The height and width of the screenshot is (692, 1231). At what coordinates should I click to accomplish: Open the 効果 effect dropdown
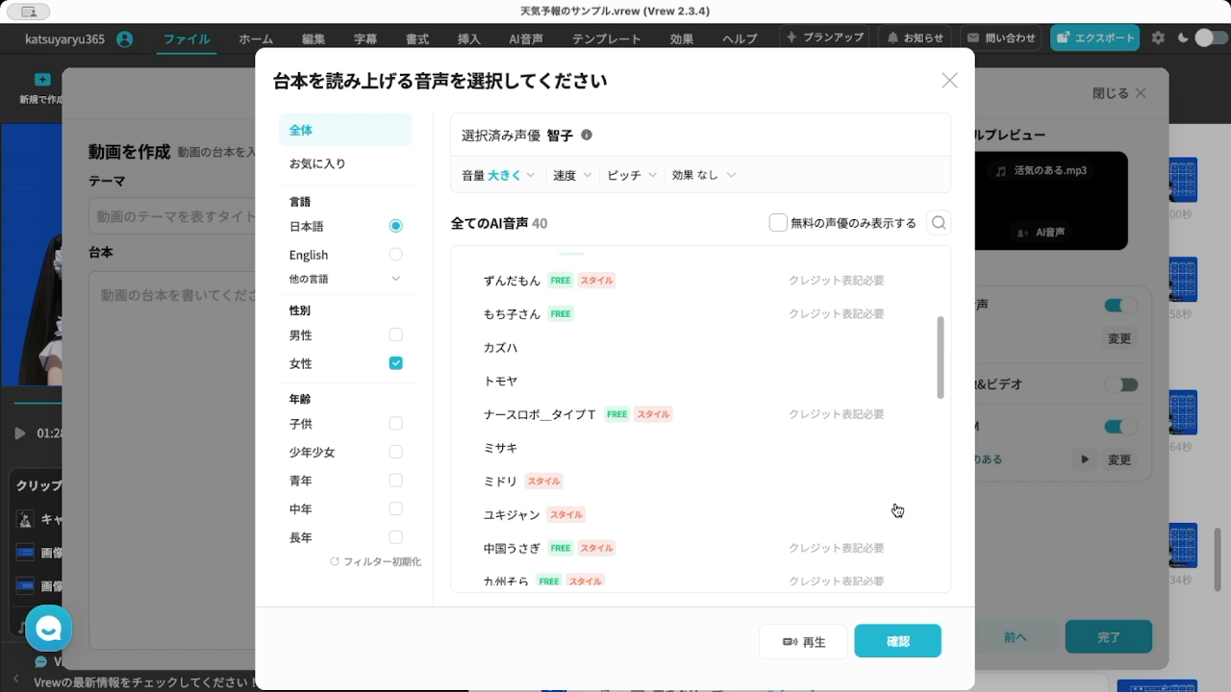[704, 175]
